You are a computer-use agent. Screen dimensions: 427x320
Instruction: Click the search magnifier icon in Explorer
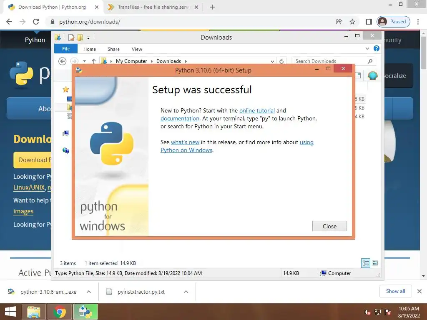[x=370, y=61]
